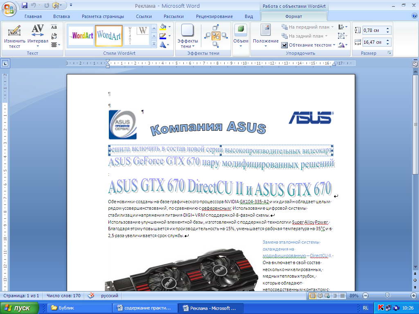This screenshot has height=314, width=419.
Task: Select the blue curved WordArt style thumbnail
Action: (109, 35)
